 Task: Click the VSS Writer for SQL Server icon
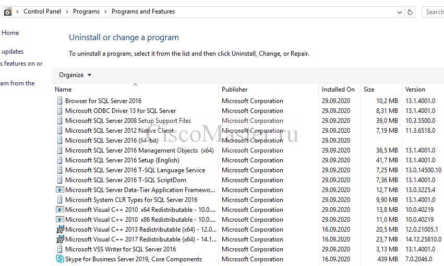(x=59, y=249)
